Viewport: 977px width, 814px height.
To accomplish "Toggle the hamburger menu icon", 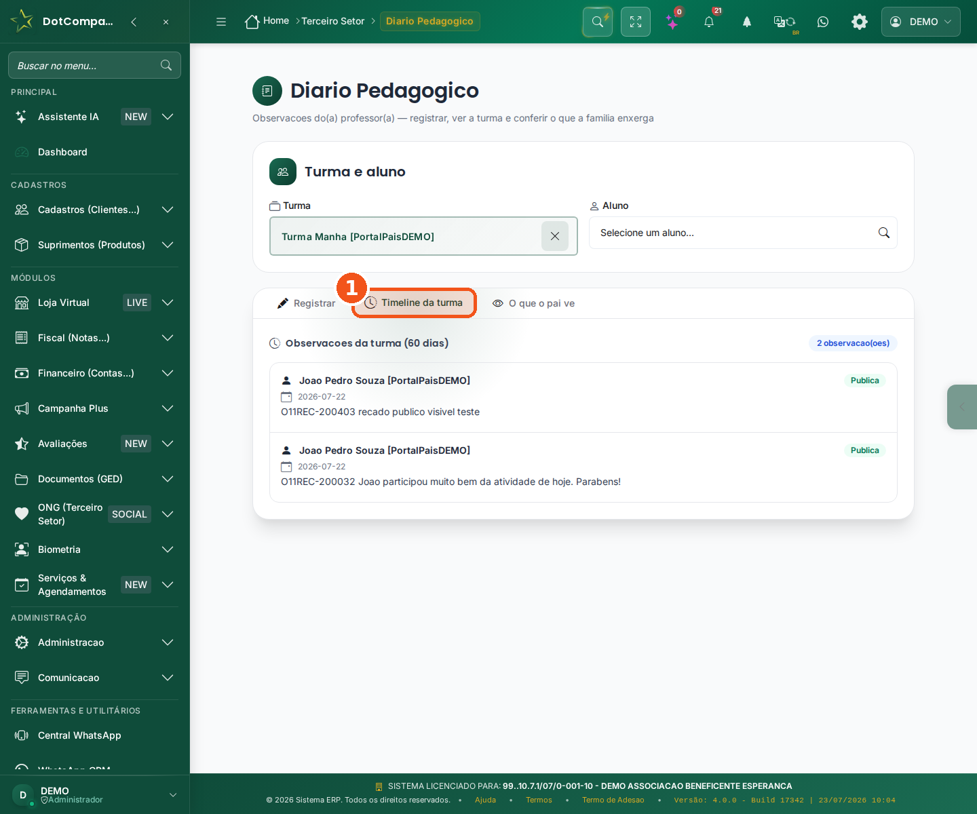I will pos(221,22).
